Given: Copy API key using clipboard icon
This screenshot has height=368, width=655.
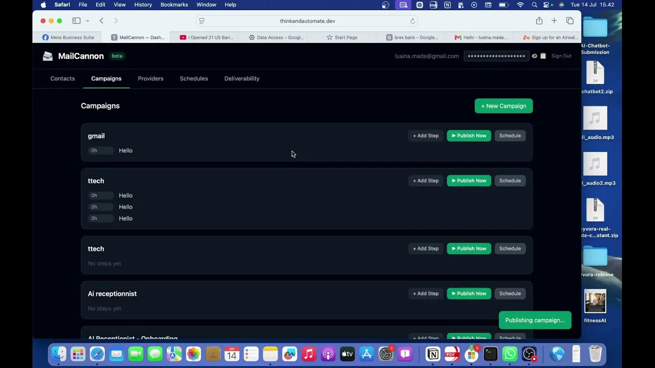Looking at the screenshot, I should pyautogui.click(x=543, y=56).
